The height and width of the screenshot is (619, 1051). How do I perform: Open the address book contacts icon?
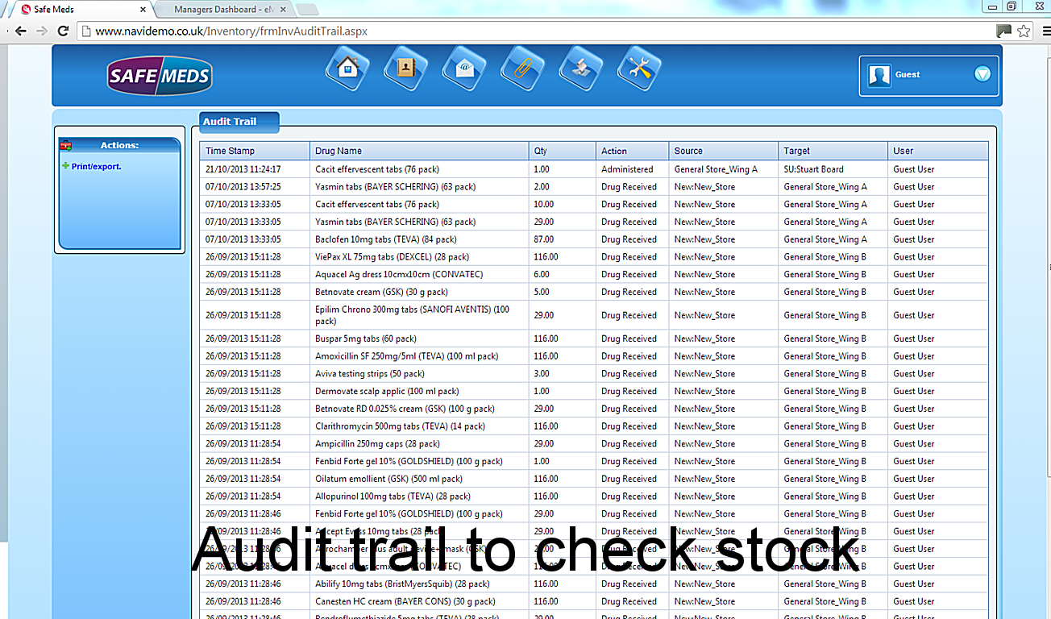[405, 69]
